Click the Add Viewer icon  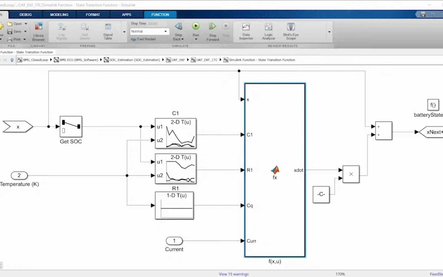pyautogui.click(x=85, y=32)
